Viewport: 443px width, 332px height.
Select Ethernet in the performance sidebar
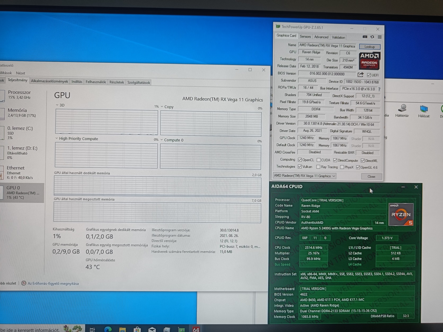pyautogui.click(x=22, y=172)
